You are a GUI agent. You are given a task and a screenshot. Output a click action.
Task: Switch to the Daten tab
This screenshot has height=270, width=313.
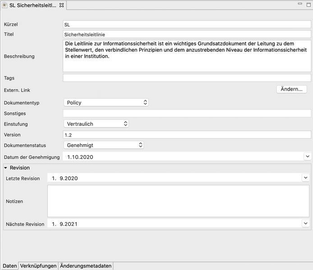click(x=9, y=266)
